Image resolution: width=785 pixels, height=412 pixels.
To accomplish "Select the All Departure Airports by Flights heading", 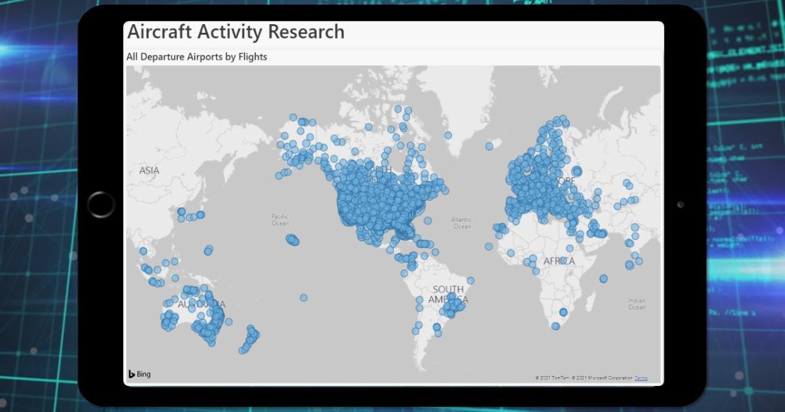I will 197,57.
